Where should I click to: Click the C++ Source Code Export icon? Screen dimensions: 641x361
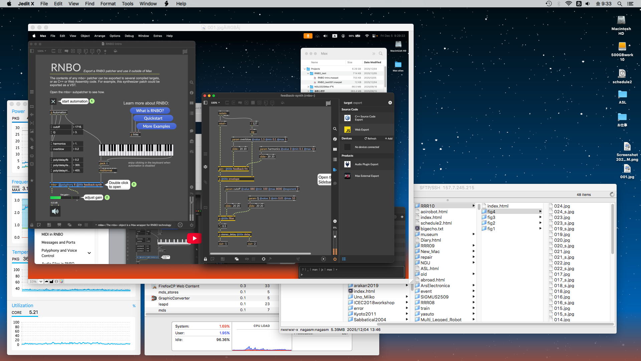[x=347, y=118]
